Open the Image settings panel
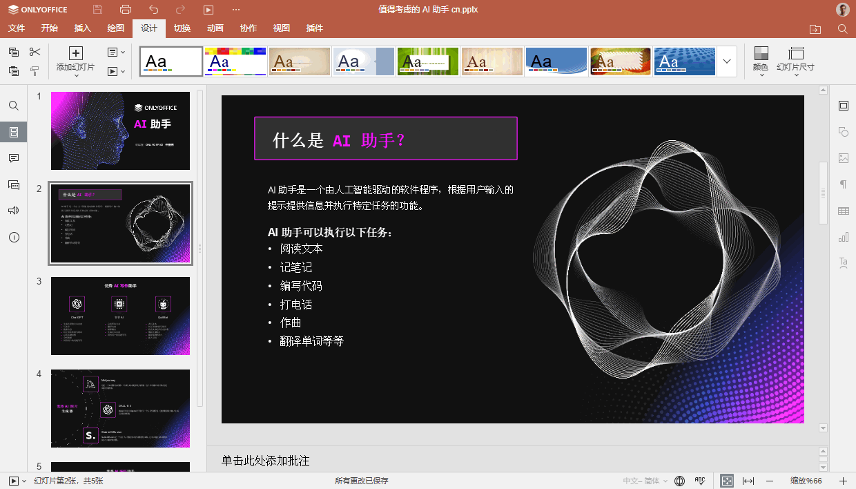 point(844,157)
